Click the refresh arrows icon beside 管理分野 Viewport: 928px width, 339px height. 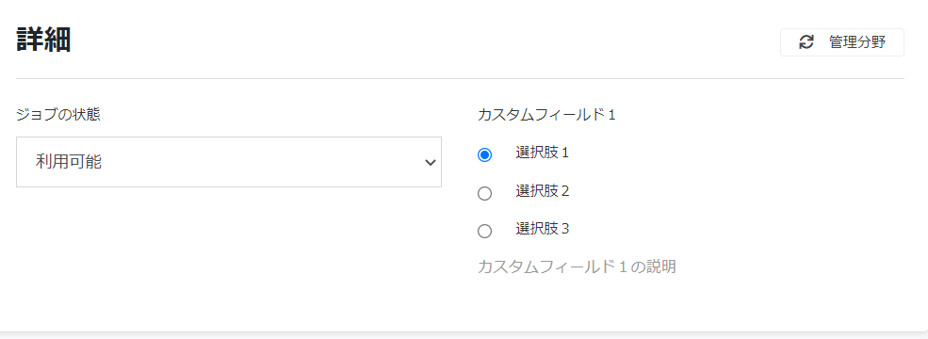[x=806, y=42]
